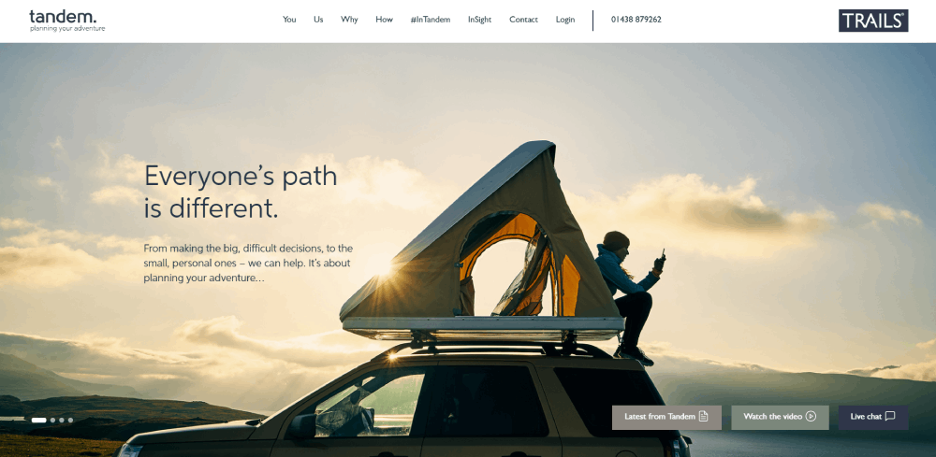Open the You menu item
Screen dimensions: 936x457
click(289, 20)
